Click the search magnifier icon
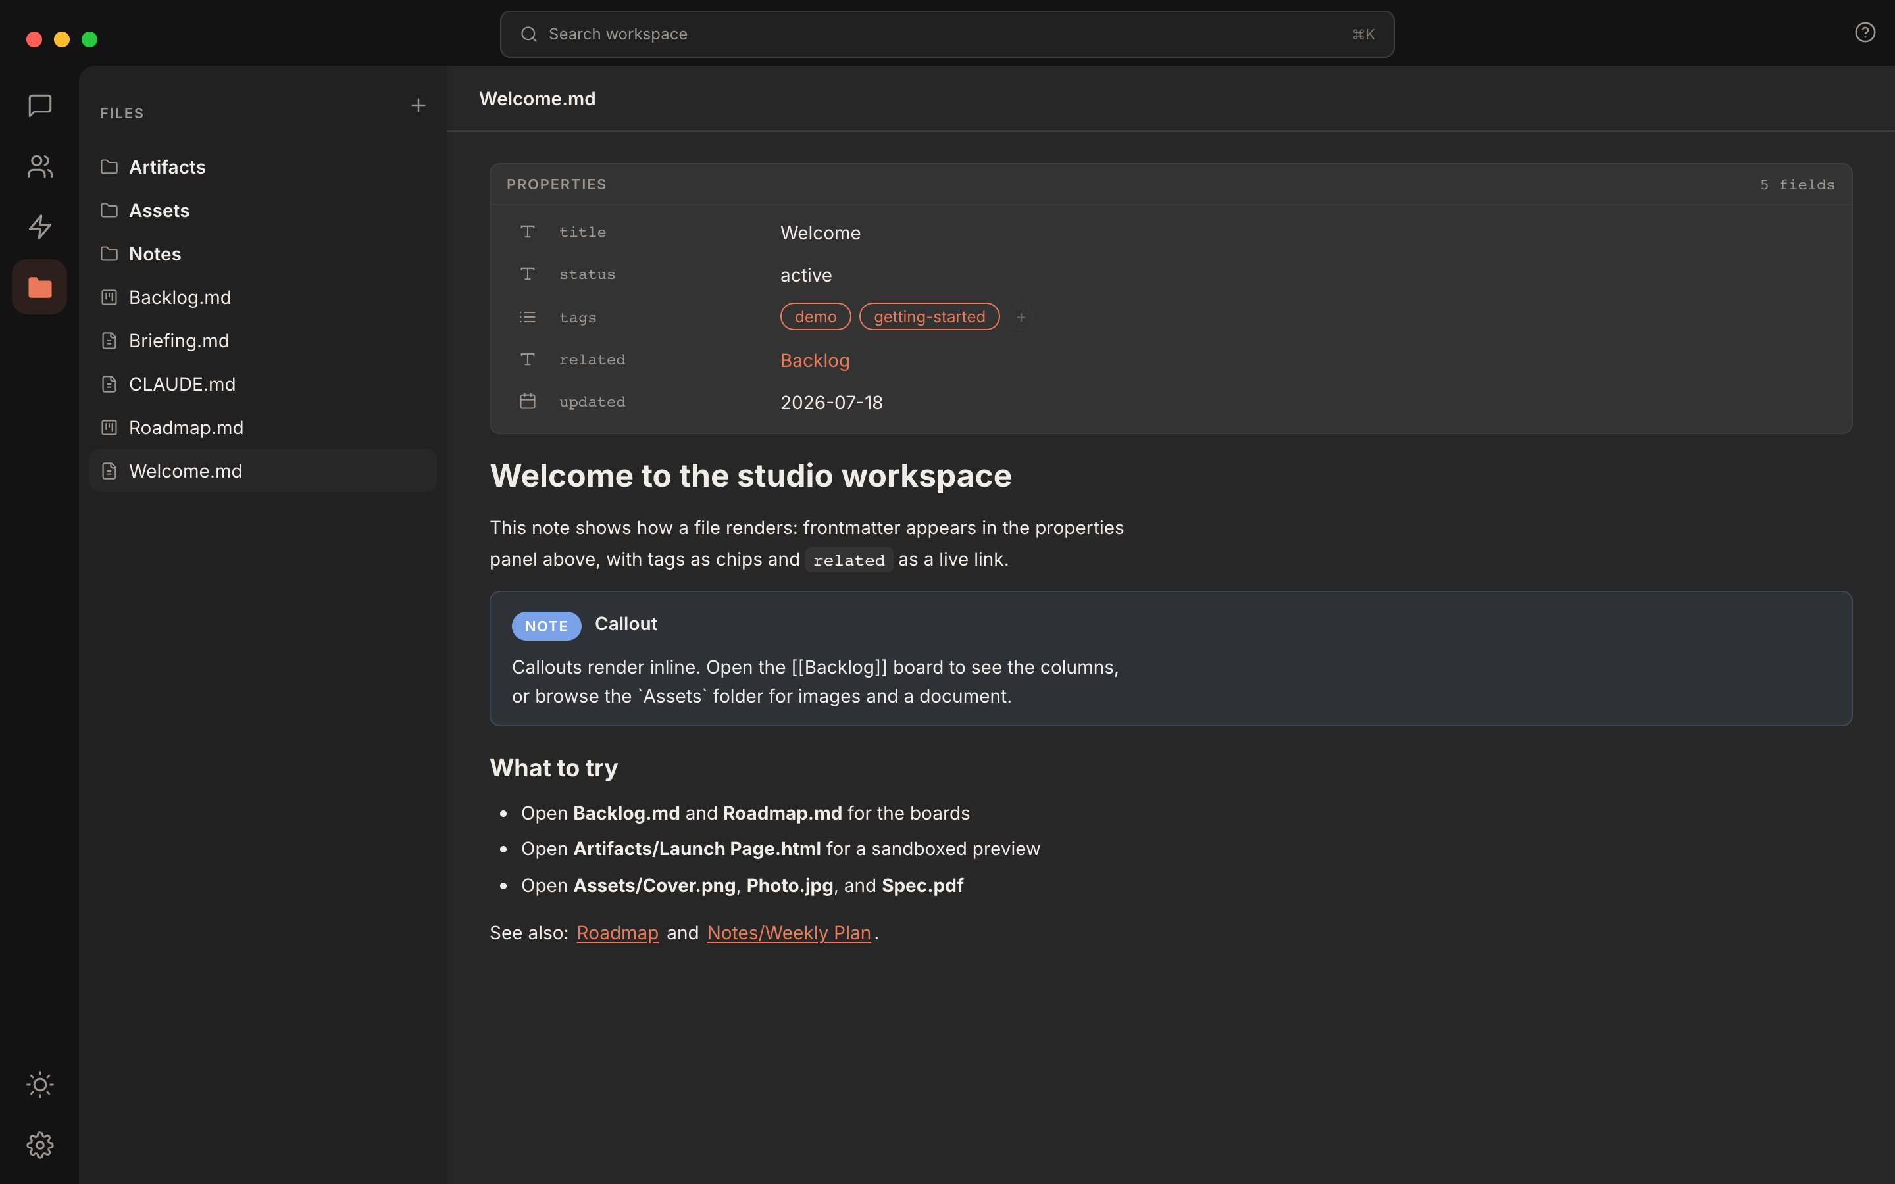1895x1184 pixels. click(528, 34)
